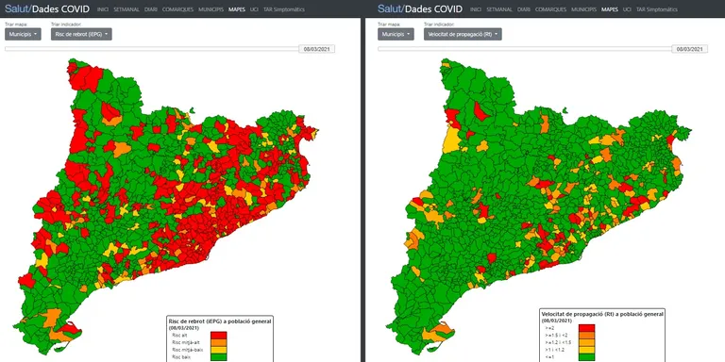
Task: Click the >=1.2 i <1.5 Rt legend swatch
Action: pyautogui.click(x=586, y=342)
